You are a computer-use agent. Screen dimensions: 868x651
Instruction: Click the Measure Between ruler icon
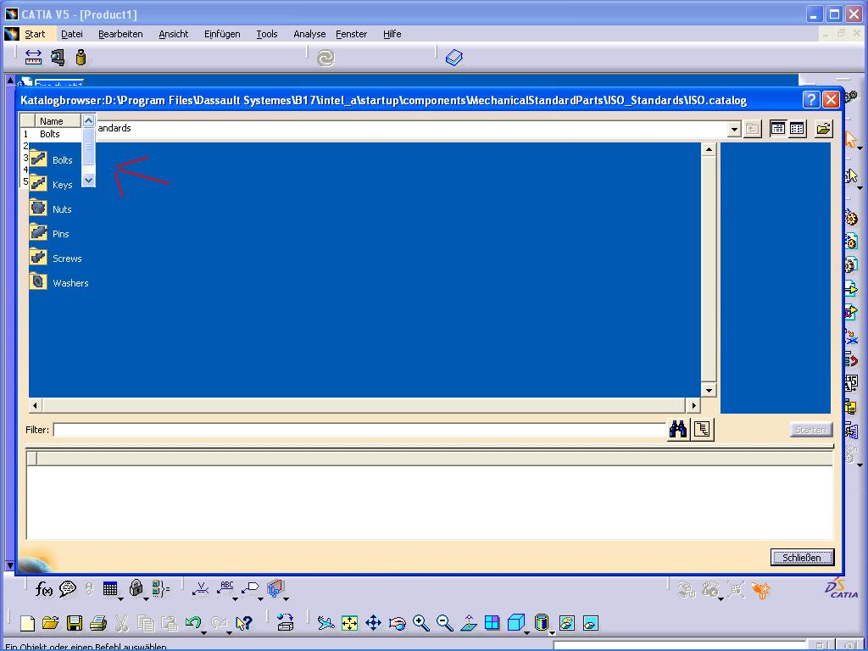tap(34, 57)
